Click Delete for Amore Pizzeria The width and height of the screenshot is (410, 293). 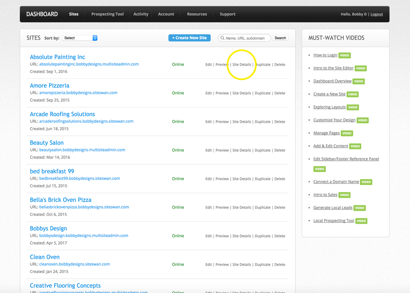pos(279,93)
